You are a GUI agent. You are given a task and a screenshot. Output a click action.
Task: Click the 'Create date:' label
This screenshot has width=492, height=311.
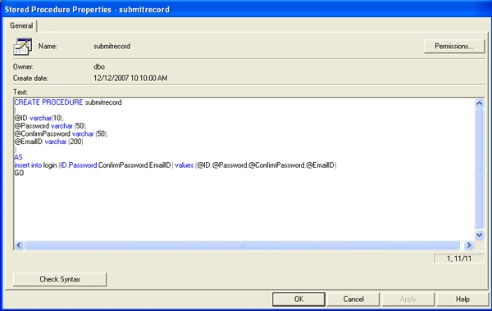point(30,78)
